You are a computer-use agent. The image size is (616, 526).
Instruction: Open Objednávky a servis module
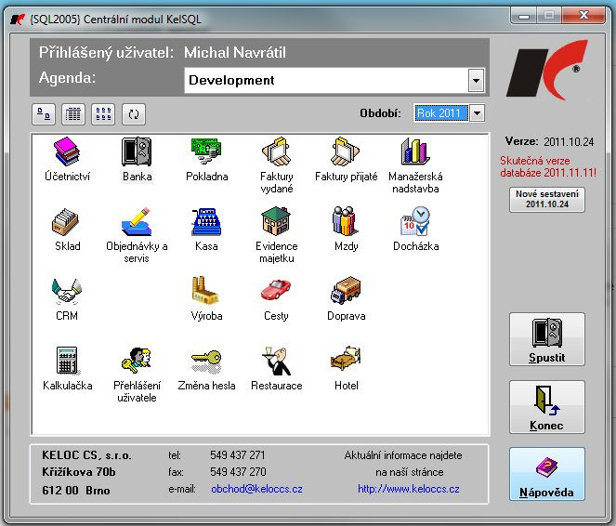pyautogui.click(x=137, y=235)
